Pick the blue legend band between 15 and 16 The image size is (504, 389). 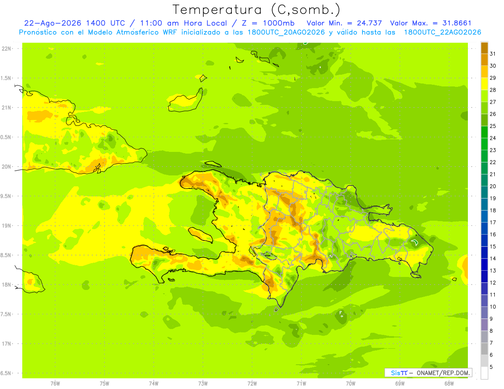(484, 240)
